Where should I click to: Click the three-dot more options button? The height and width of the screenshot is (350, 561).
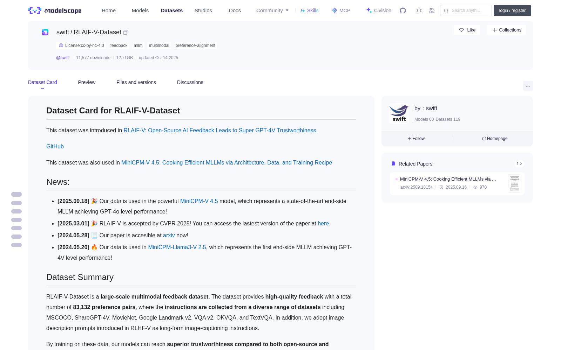[x=528, y=86]
